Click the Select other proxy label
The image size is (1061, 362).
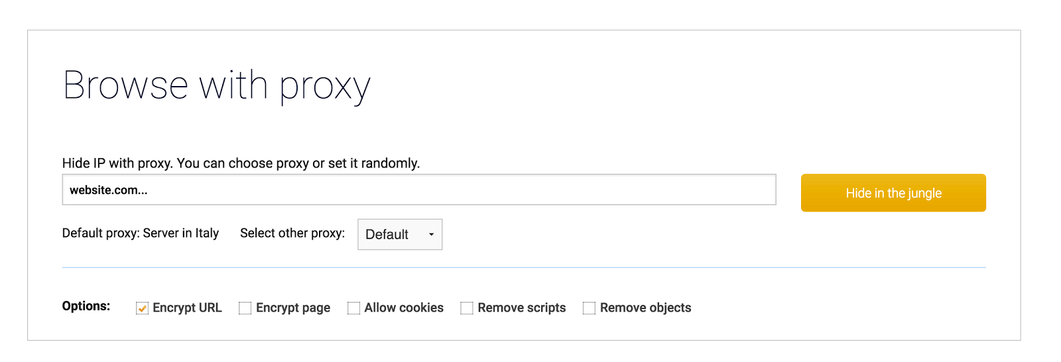coord(292,233)
